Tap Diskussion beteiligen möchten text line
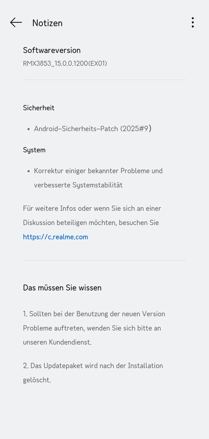Viewport: 209px width, 439px height. coord(91,223)
